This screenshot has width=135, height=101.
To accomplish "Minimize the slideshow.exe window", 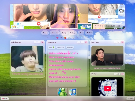I will click(35, 42).
